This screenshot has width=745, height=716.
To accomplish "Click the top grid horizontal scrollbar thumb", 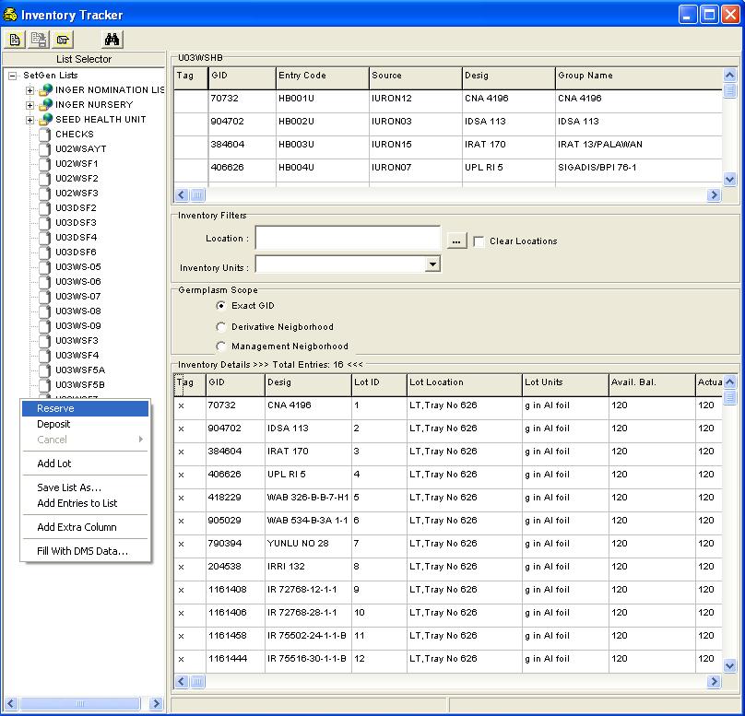I will (x=197, y=195).
